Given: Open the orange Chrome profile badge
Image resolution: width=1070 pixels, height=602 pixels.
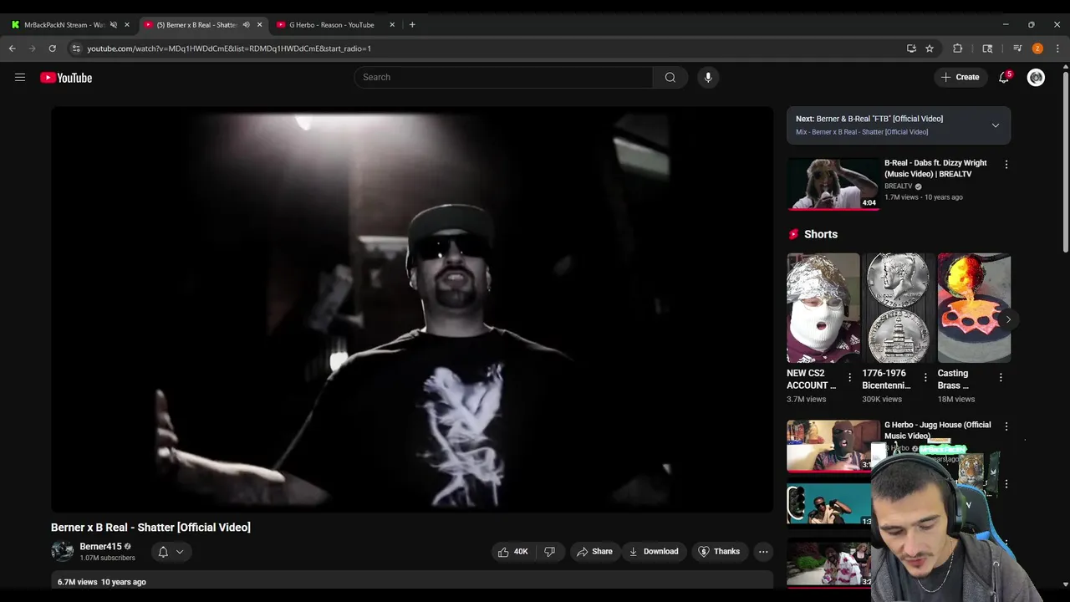Looking at the screenshot, I should (1037, 48).
